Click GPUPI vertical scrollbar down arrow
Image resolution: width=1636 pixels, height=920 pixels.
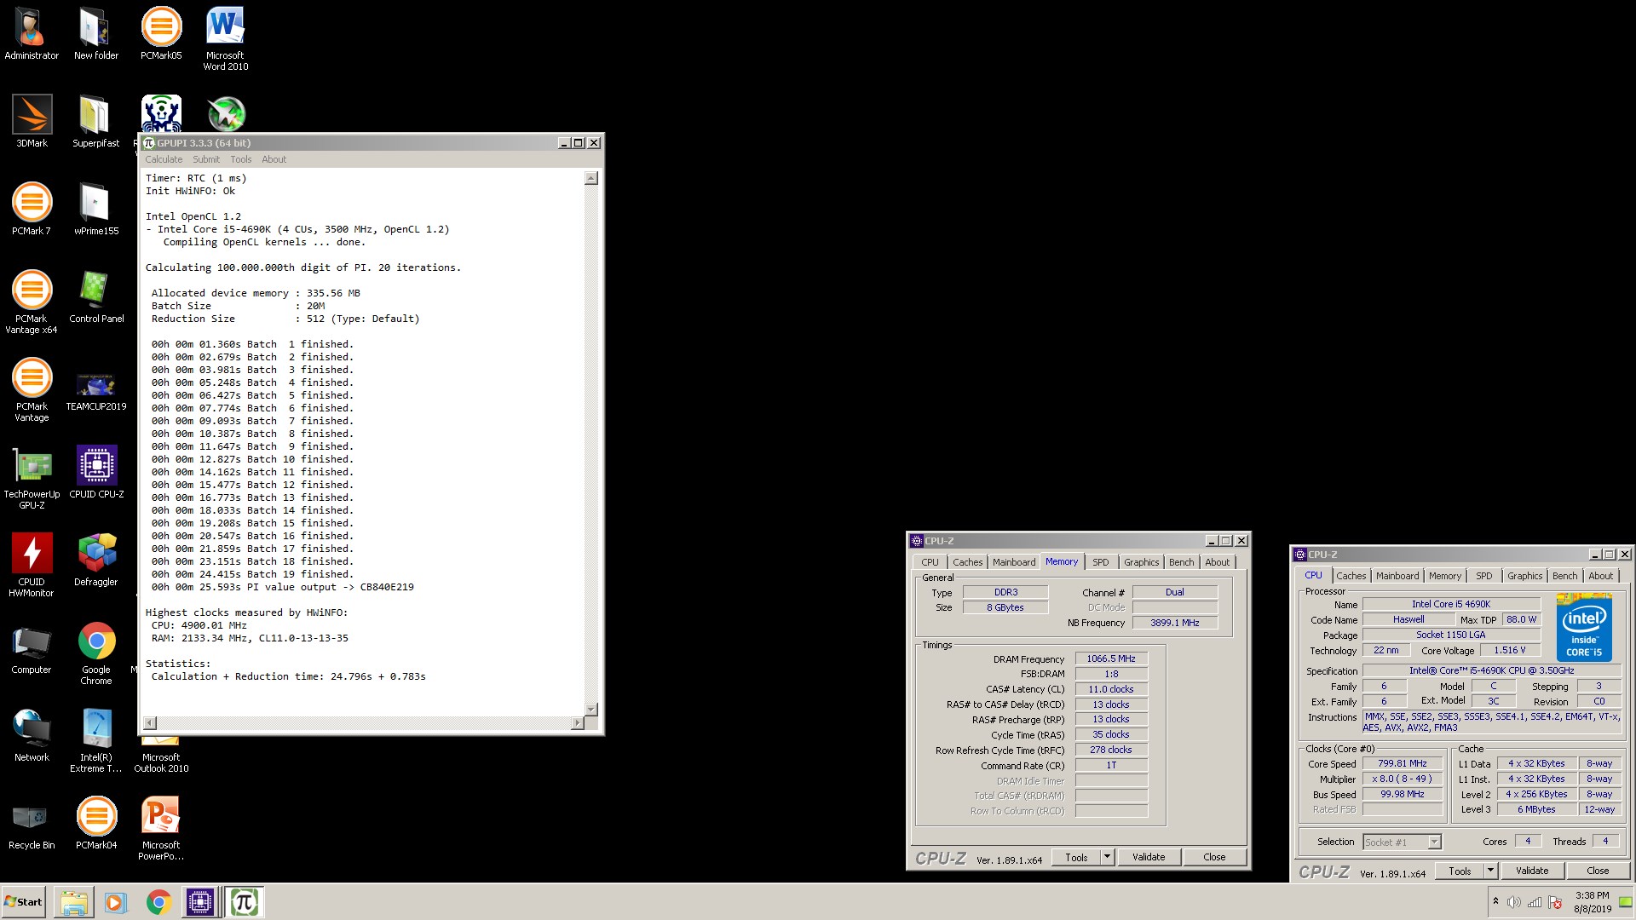pyautogui.click(x=591, y=709)
